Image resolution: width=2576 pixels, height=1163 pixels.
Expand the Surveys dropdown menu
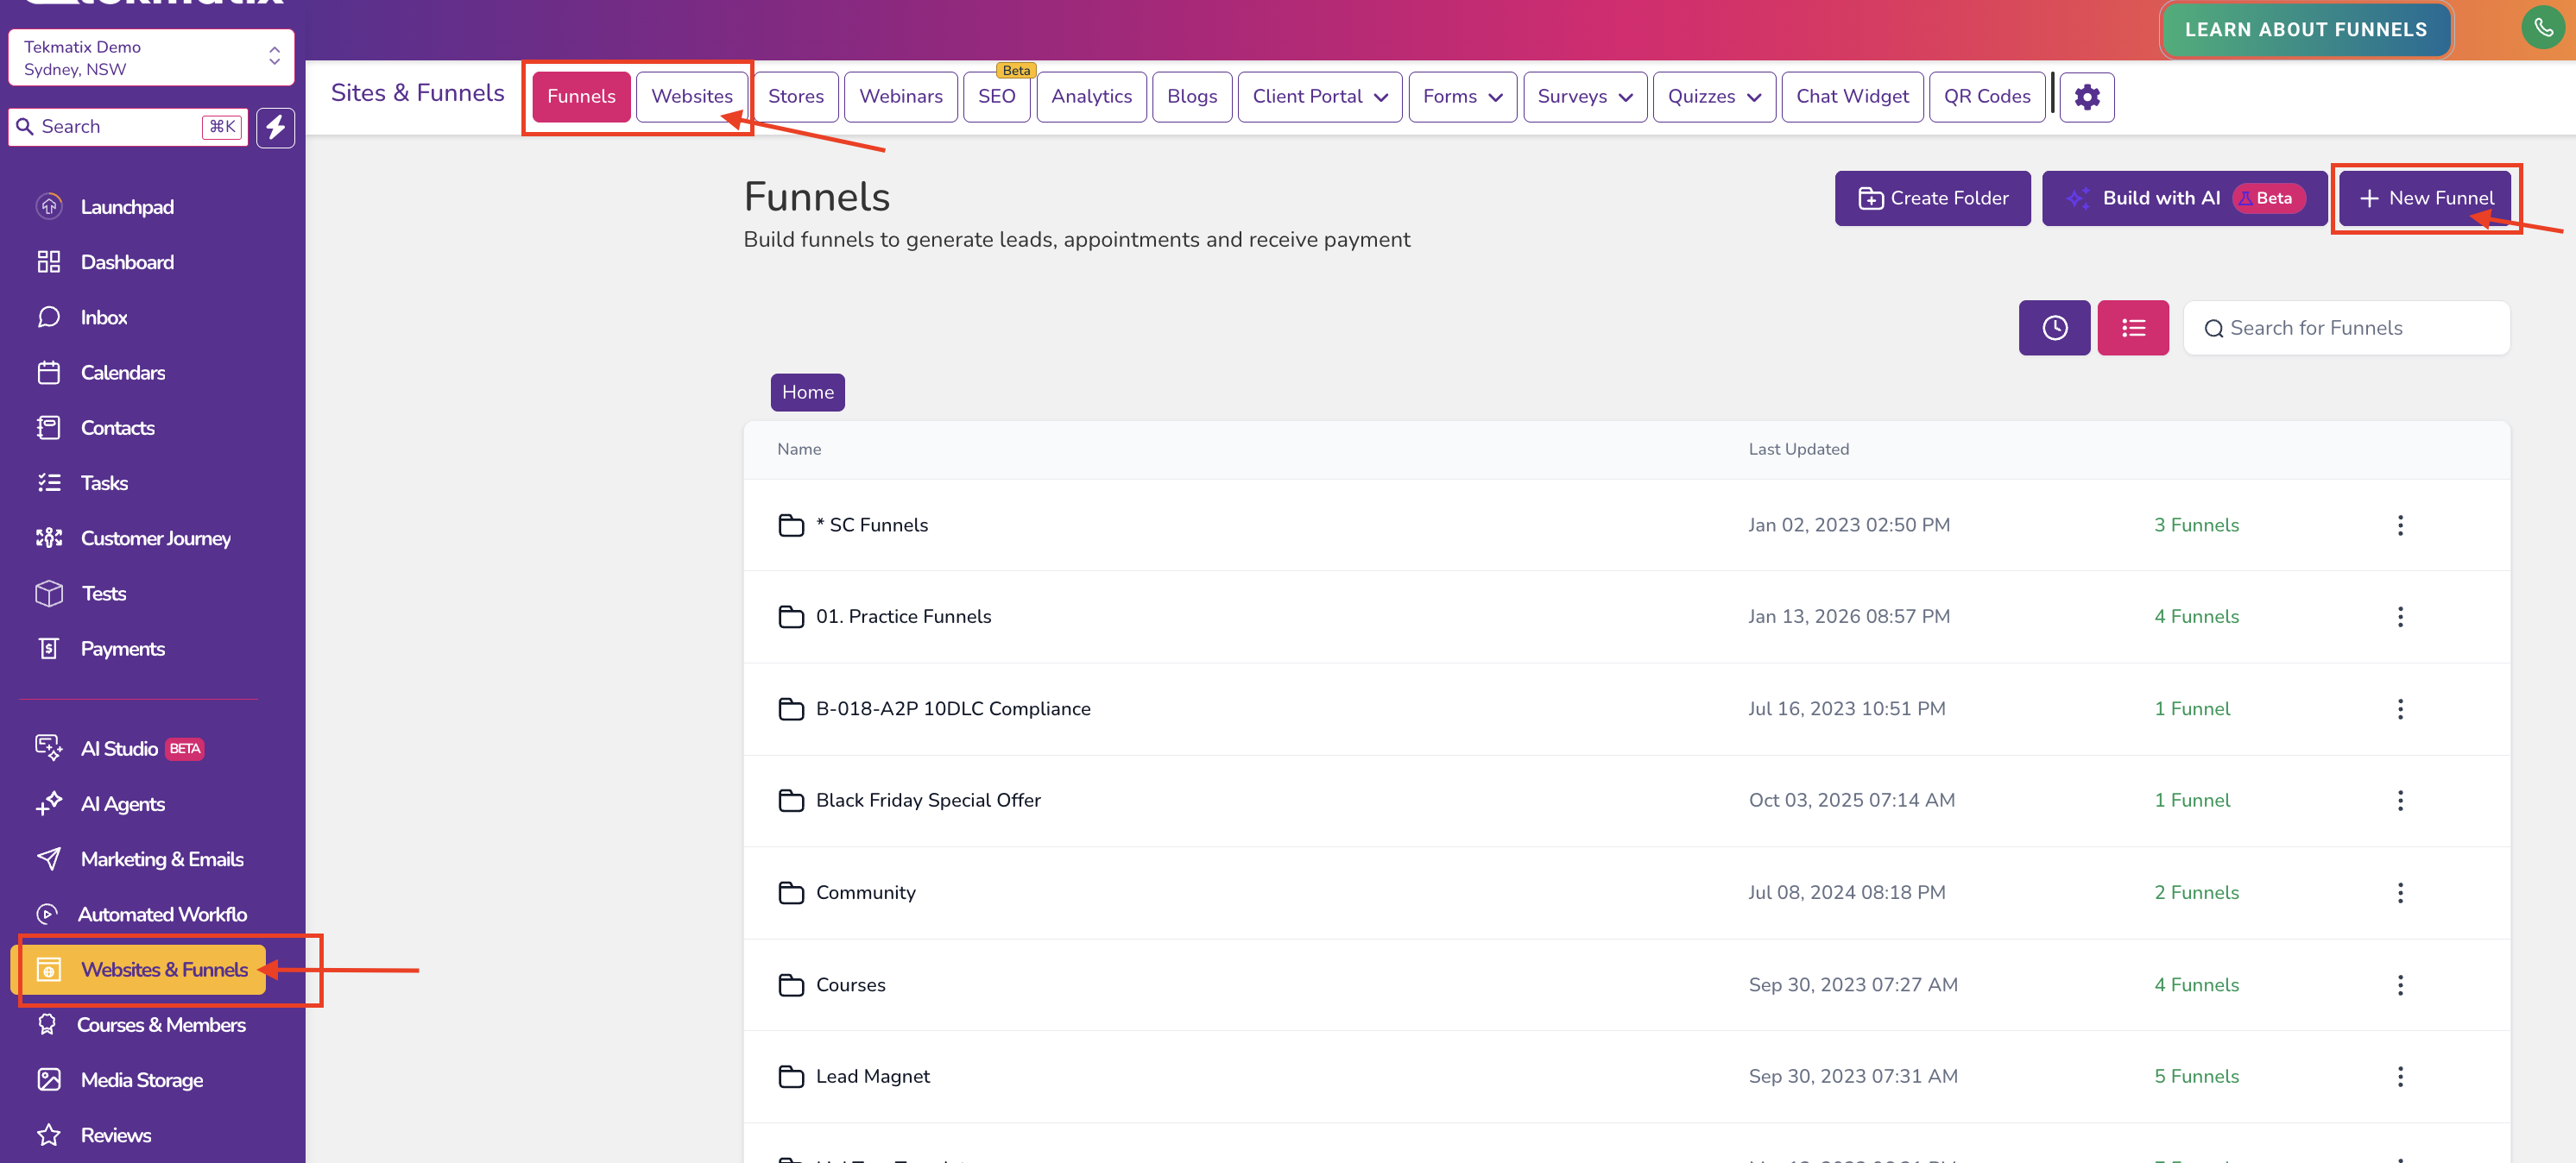(x=1584, y=96)
